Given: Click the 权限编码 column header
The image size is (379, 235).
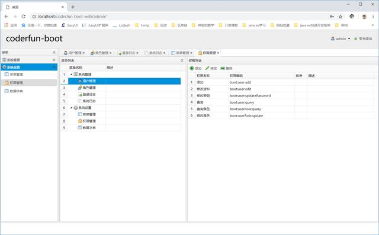Looking at the screenshot, I should [261, 76].
